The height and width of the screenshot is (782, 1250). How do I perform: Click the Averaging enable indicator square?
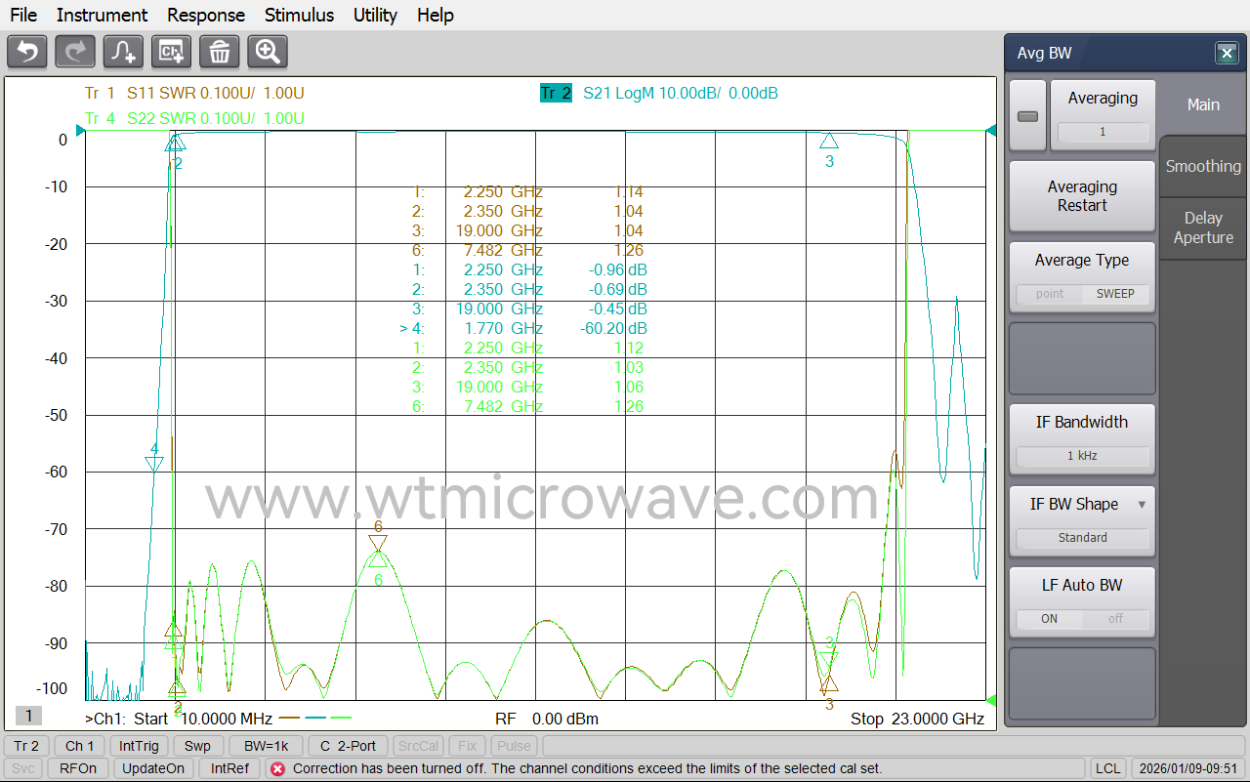pyautogui.click(x=1026, y=114)
